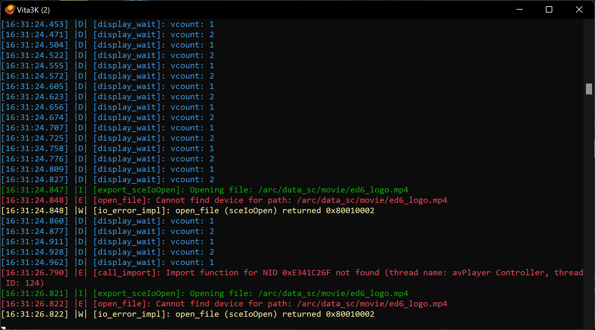Select log line timestamped 16:31:24.776
Viewport: 595px width, 330px height.
click(x=108, y=159)
